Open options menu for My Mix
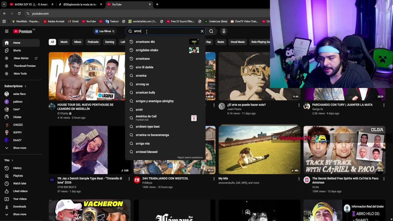 tap(299, 179)
